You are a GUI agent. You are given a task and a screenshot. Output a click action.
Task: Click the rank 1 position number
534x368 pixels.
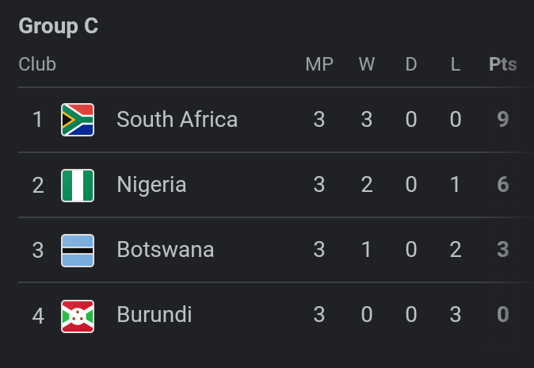coord(37,120)
